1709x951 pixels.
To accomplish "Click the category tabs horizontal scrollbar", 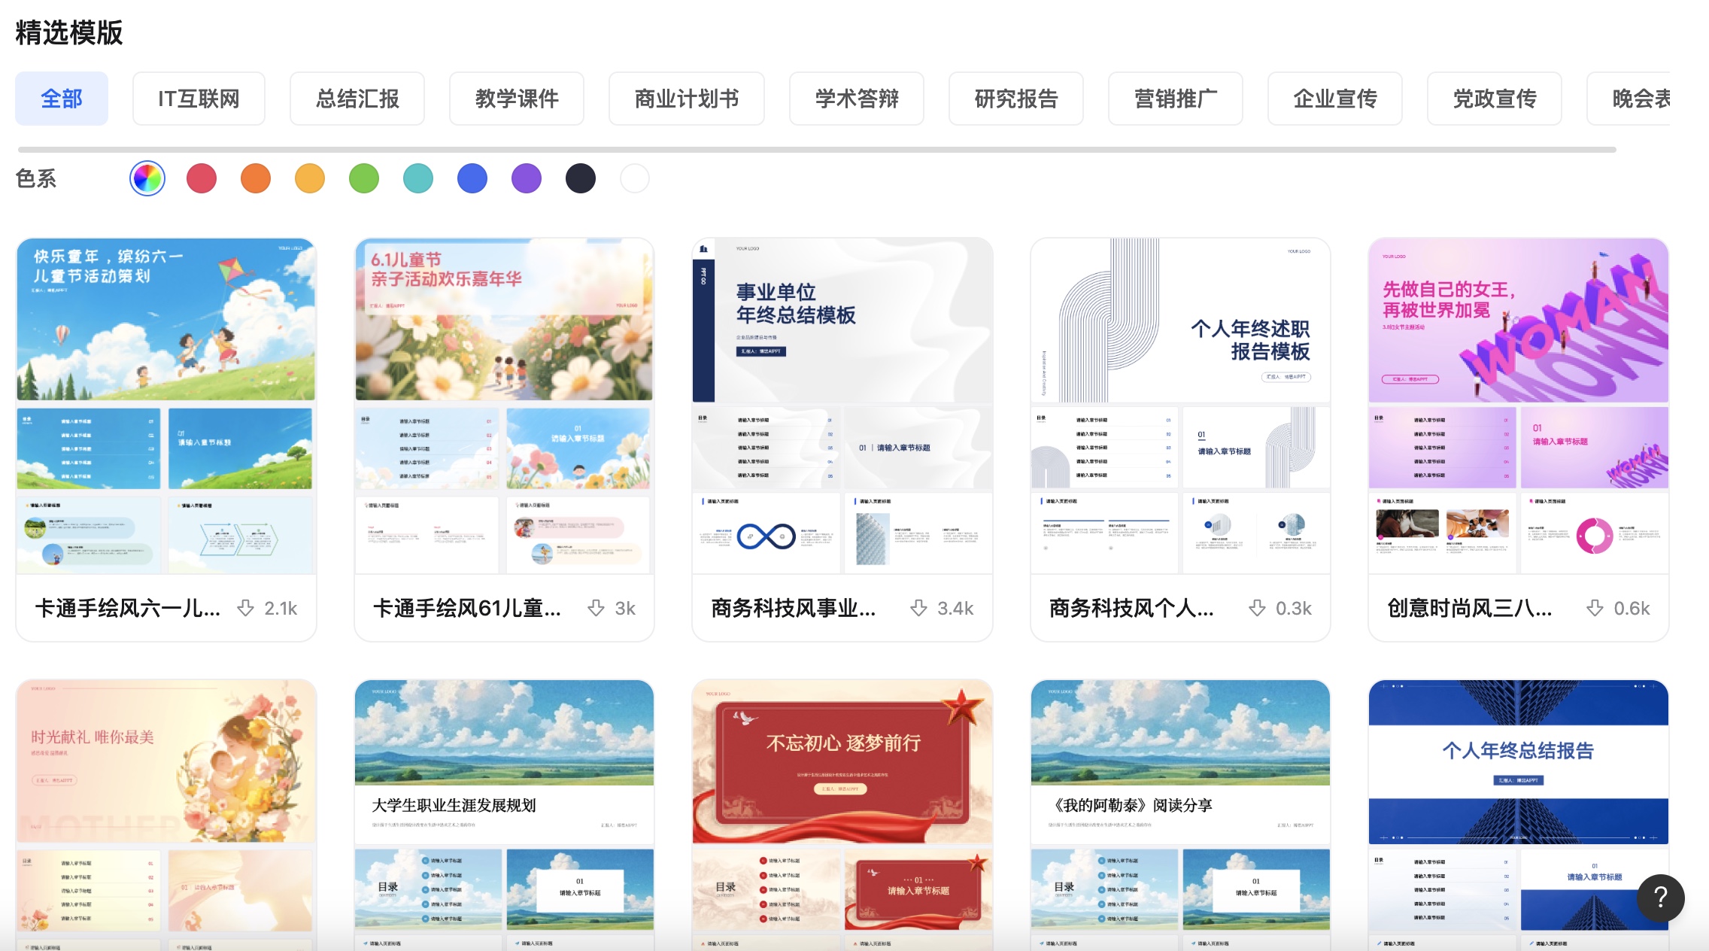I will click(x=817, y=150).
